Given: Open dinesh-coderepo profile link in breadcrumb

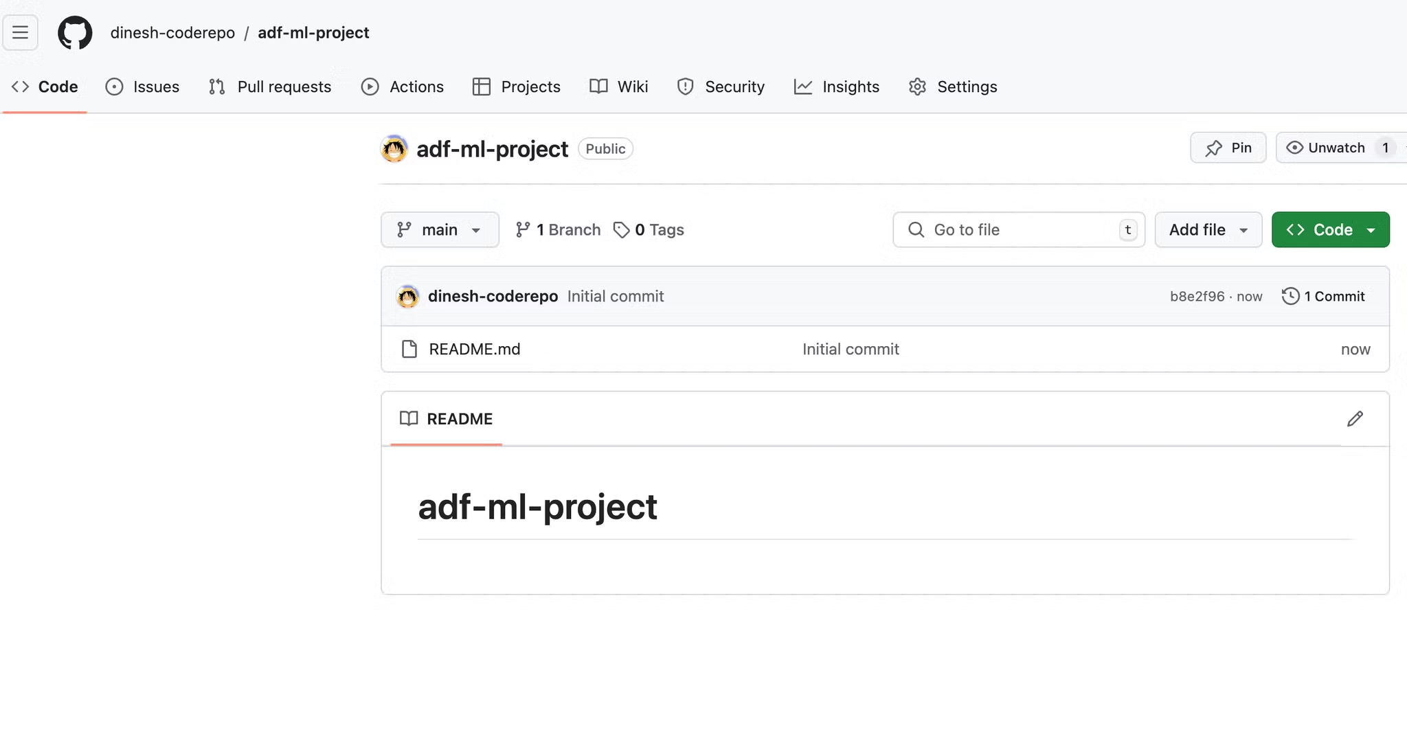Looking at the screenshot, I should click(172, 32).
